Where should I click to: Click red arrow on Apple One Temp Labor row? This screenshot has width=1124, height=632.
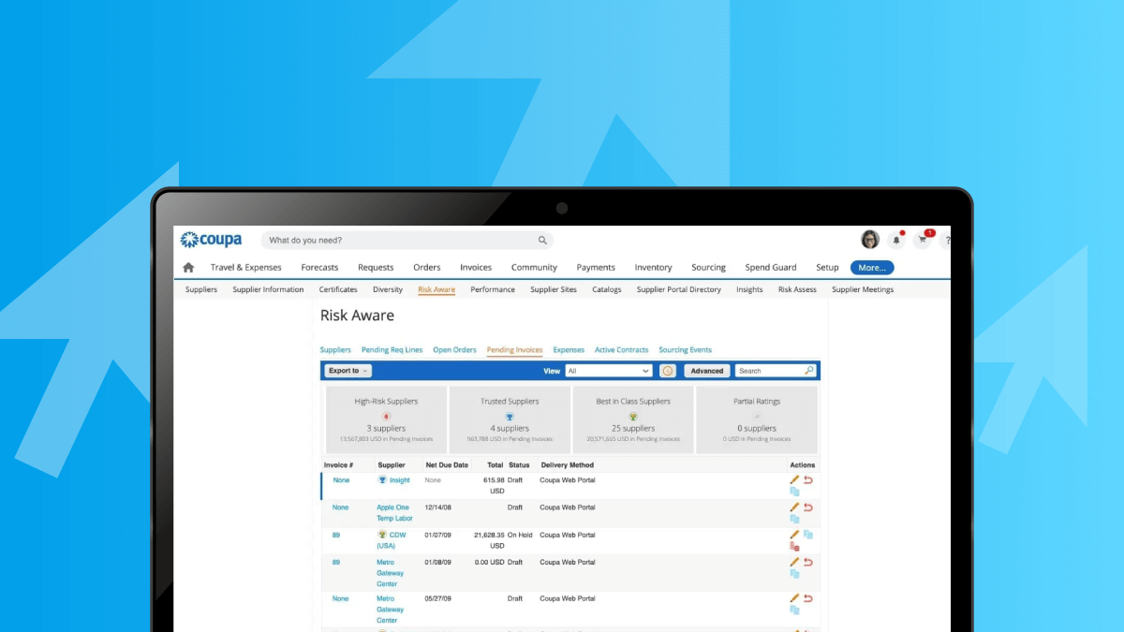click(x=808, y=507)
